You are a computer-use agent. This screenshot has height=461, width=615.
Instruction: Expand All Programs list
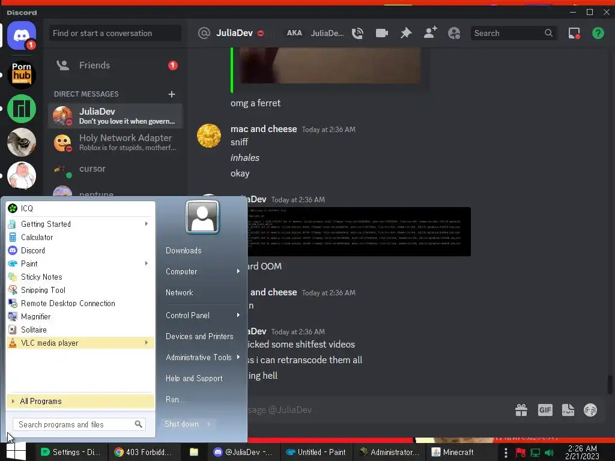(x=81, y=401)
